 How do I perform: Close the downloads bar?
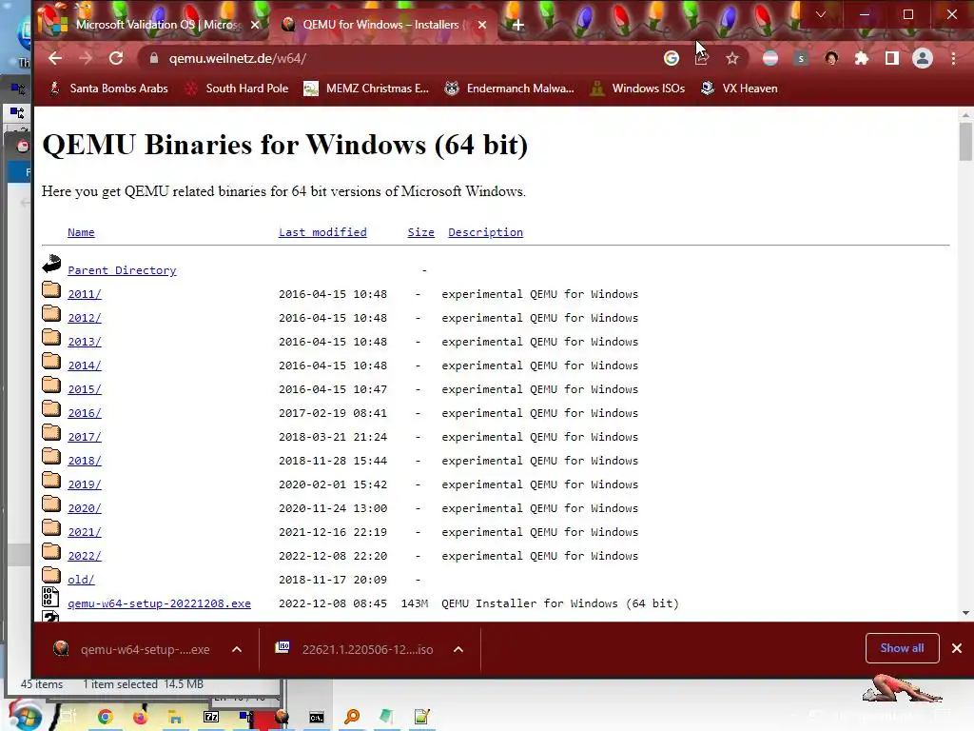click(x=957, y=648)
